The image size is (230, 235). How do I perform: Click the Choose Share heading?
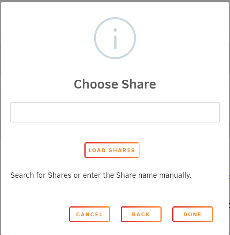click(115, 84)
